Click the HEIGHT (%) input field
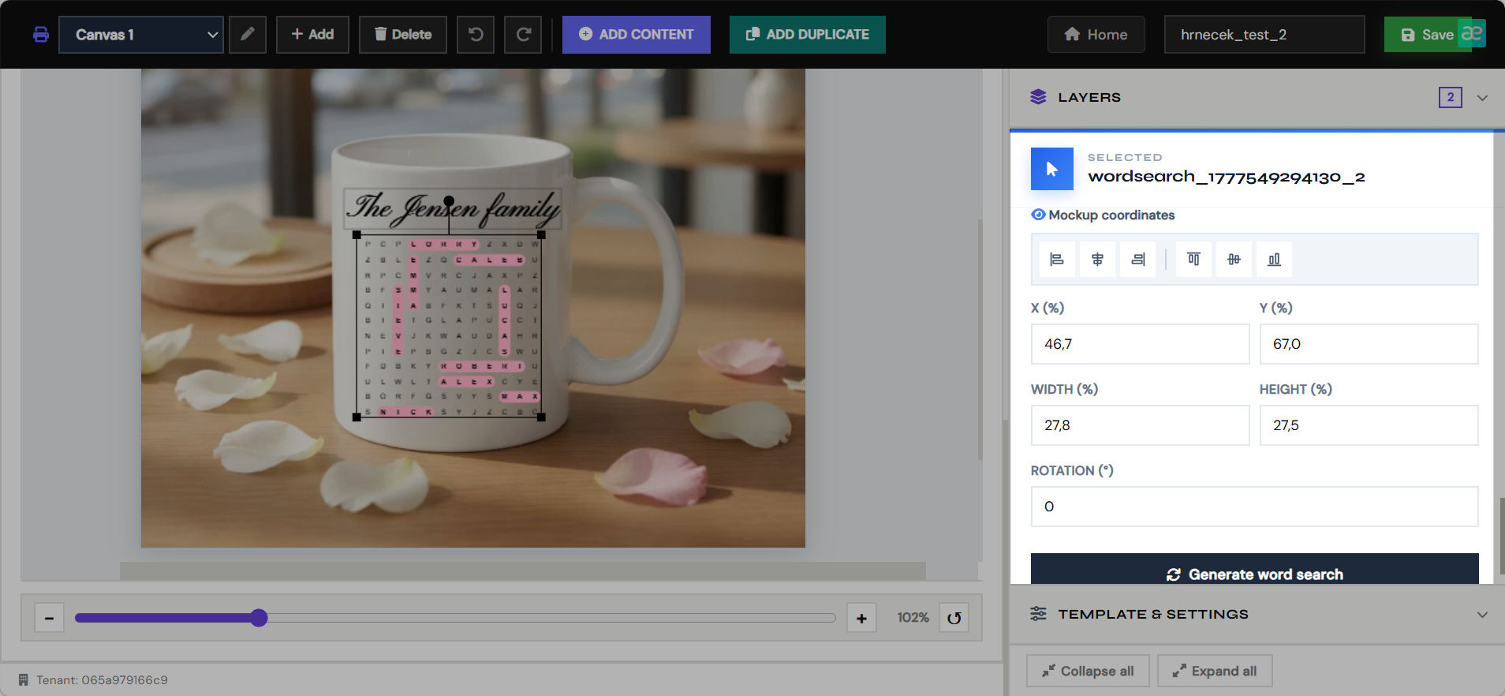This screenshot has width=1505, height=696. click(x=1369, y=425)
